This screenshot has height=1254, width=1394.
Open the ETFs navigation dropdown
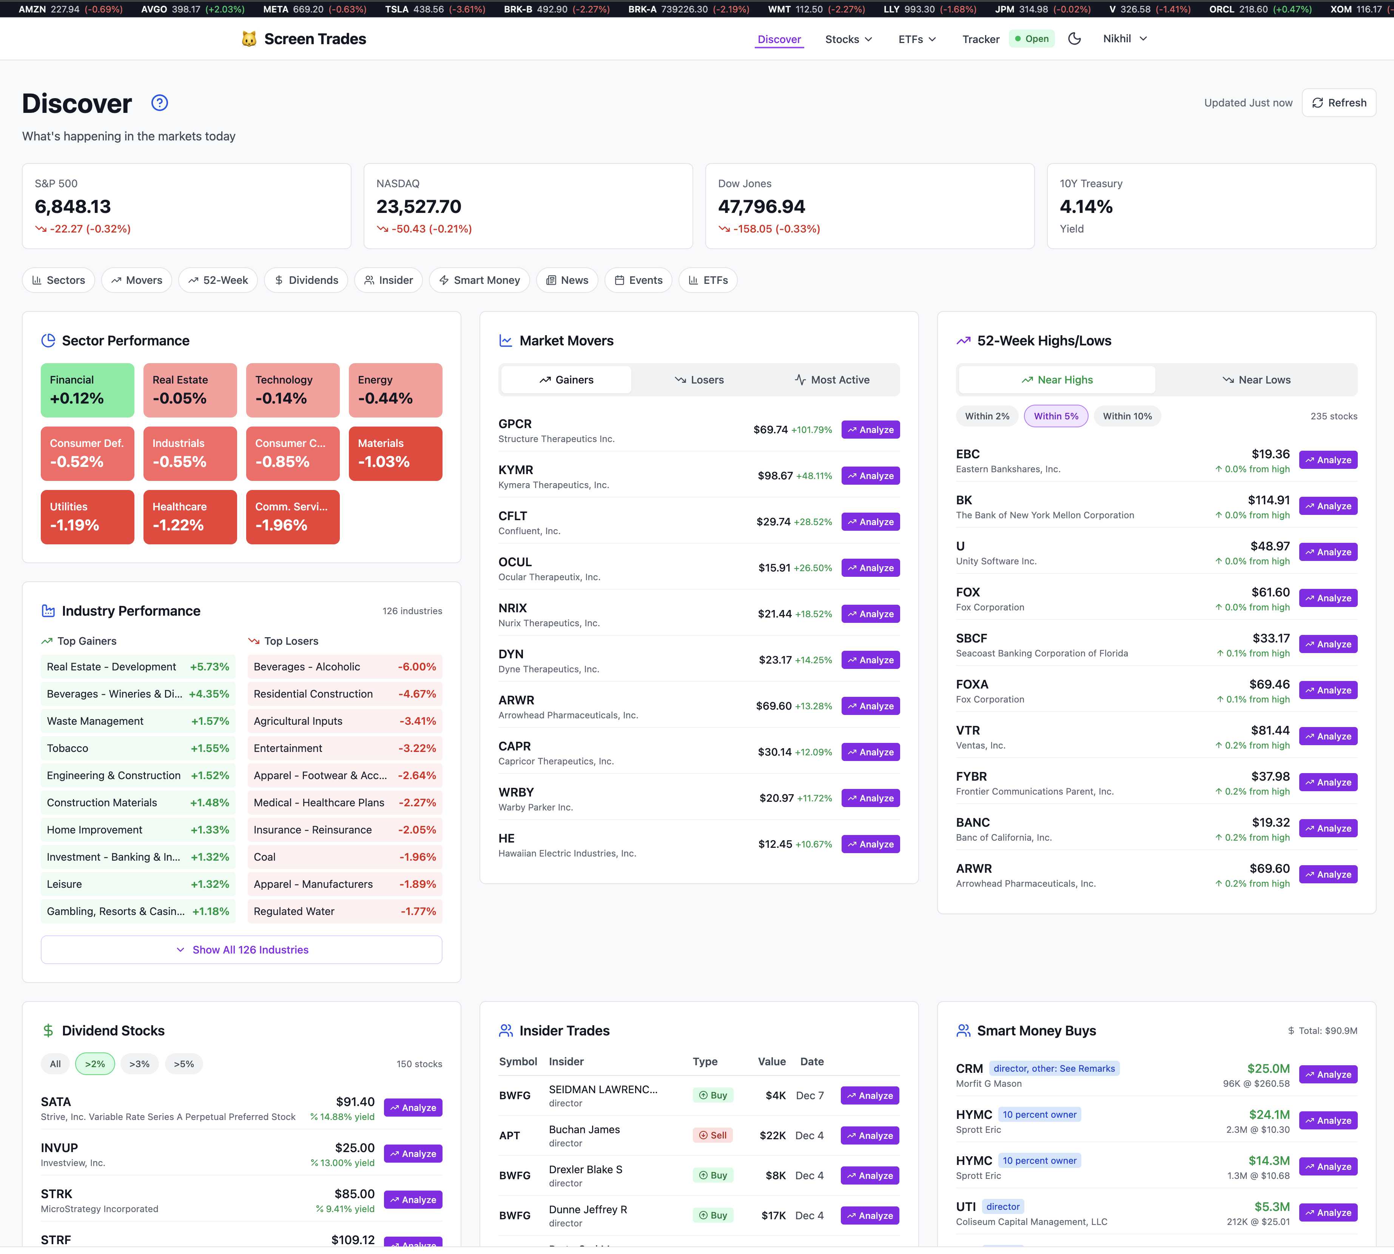pos(917,39)
